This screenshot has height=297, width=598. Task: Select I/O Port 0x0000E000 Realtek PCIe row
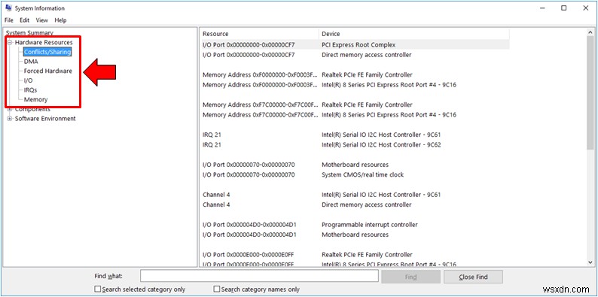click(355, 255)
